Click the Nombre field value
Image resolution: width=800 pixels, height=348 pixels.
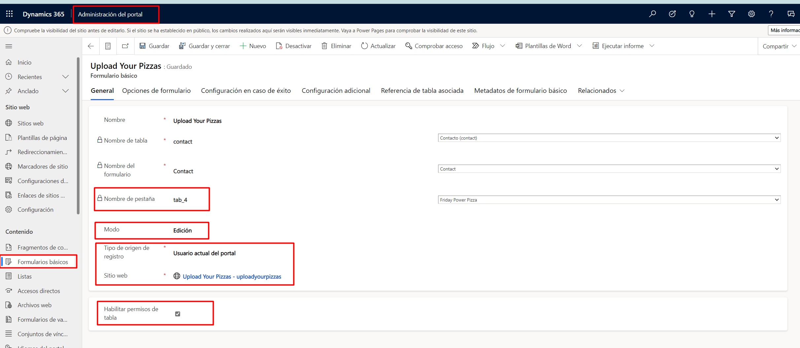point(197,121)
